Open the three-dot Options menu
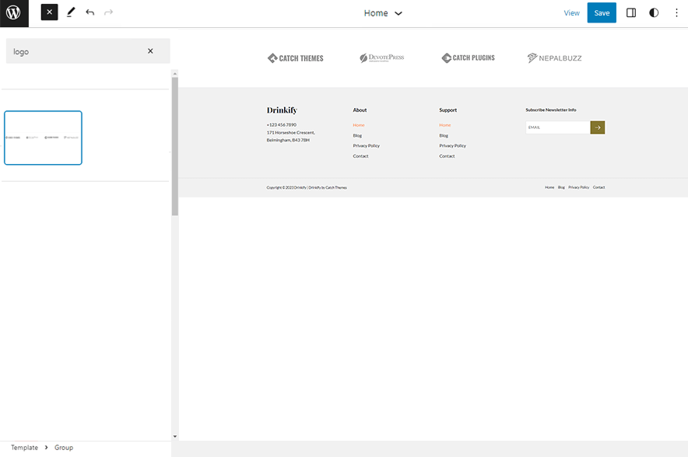 tap(676, 13)
